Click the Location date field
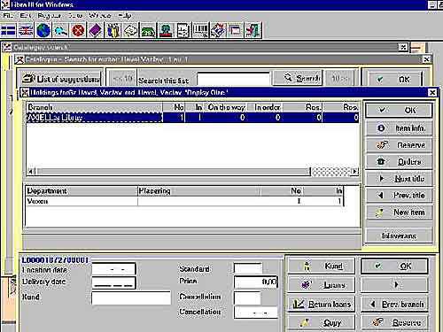Viewport: 443px width, 332px height. 113,269
